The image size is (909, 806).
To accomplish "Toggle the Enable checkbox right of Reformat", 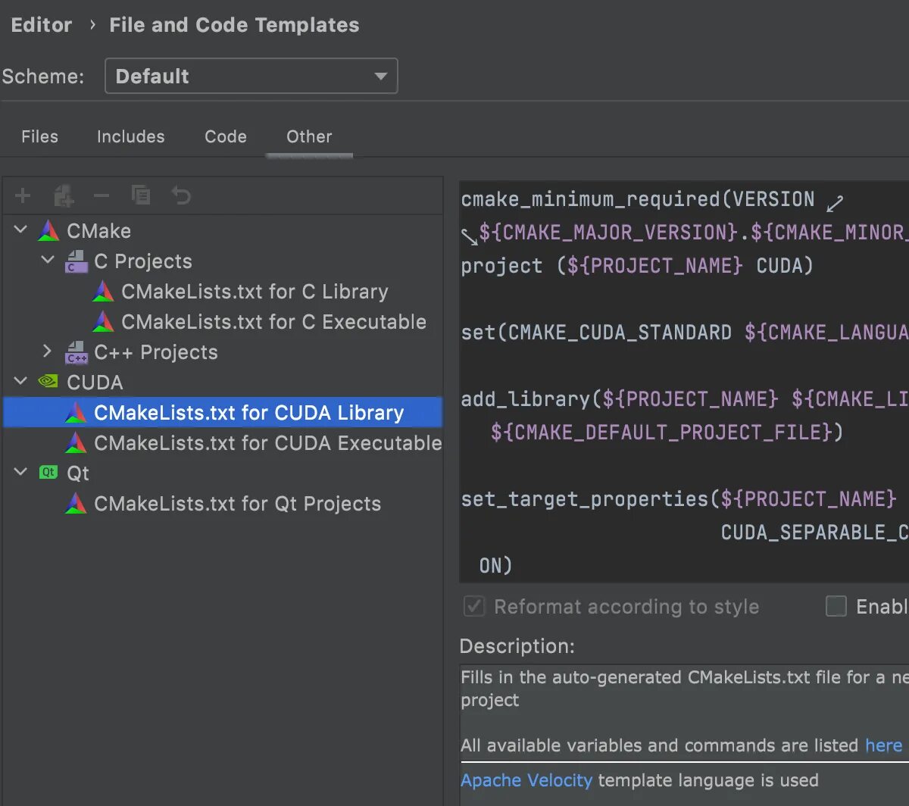I will pos(836,606).
